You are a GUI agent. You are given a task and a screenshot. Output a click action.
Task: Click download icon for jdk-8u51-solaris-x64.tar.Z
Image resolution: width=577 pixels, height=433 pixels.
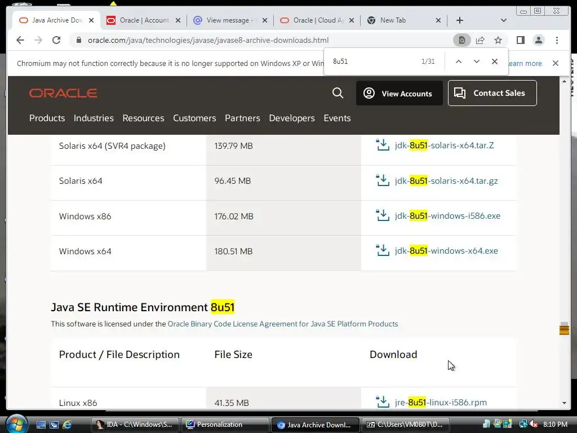tap(383, 145)
